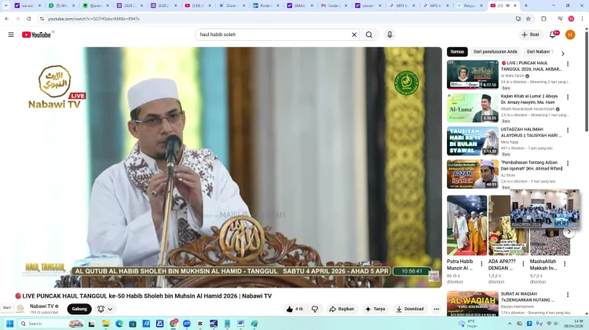Image resolution: width=589 pixels, height=330 pixels.
Task: Open options for Putra Habib Munzir short
Action: (x=481, y=264)
